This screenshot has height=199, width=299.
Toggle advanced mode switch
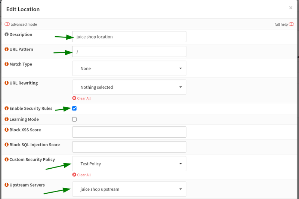click(7, 24)
